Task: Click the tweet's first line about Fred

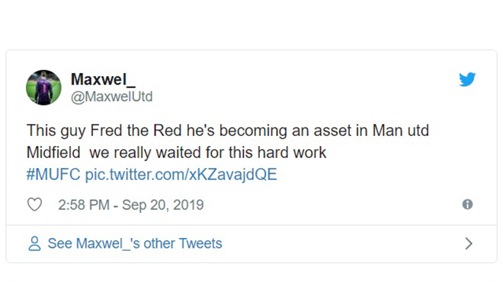Action: (228, 131)
